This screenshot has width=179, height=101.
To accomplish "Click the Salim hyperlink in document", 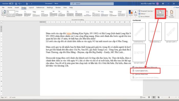I will 69,33.
